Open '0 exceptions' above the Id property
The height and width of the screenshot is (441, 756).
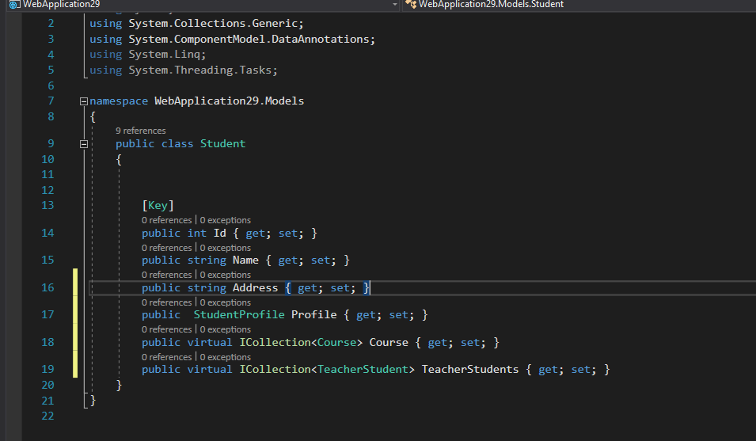[225, 220]
